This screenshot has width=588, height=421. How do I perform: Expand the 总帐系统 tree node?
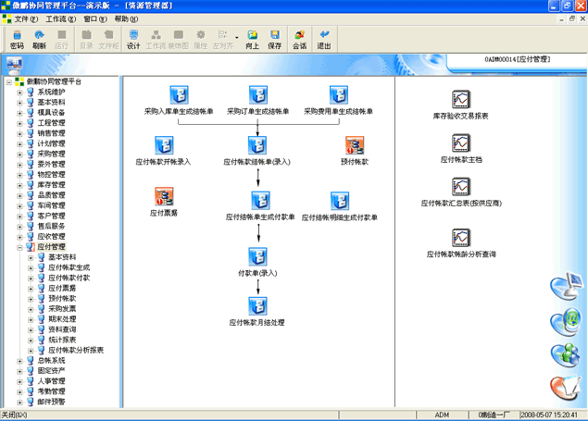pyautogui.click(x=19, y=360)
